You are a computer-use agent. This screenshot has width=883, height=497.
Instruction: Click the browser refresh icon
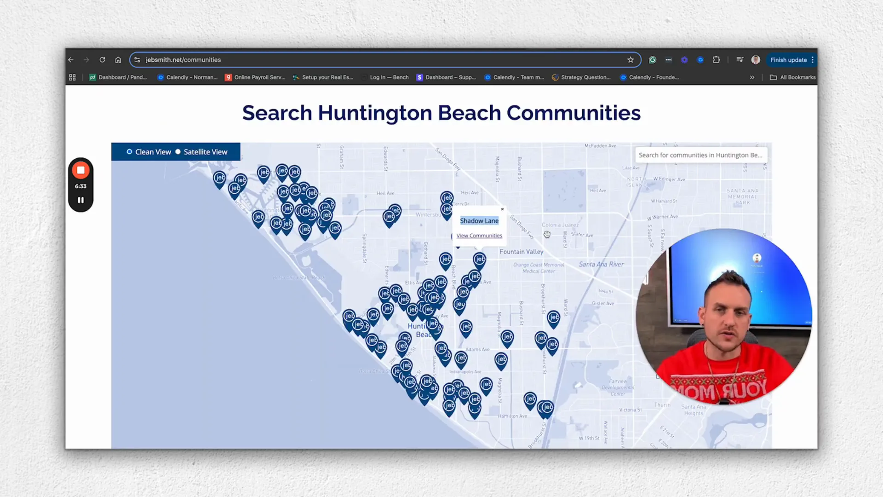[102, 59]
